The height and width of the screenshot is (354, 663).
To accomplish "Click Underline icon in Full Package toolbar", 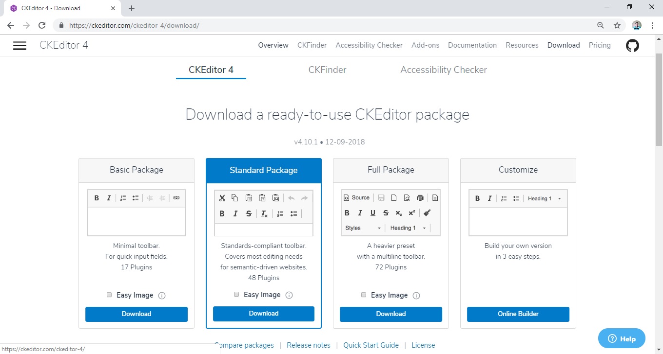I will coord(373,213).
